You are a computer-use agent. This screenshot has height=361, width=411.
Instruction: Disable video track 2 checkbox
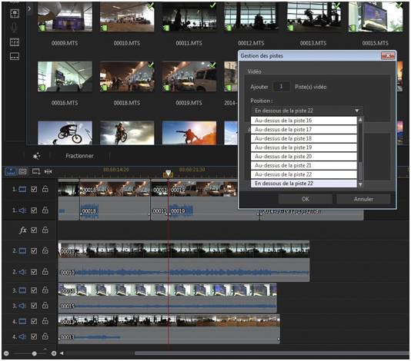click(34, 251)
